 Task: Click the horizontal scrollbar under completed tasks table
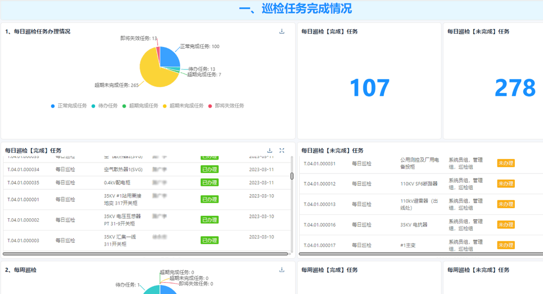(148, 254)
